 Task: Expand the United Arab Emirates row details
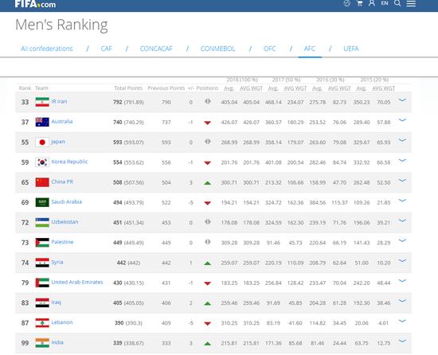click(402, 281)
